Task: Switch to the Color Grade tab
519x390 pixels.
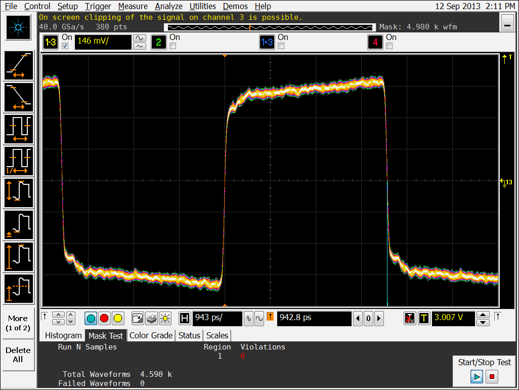Action: point(151,335)
